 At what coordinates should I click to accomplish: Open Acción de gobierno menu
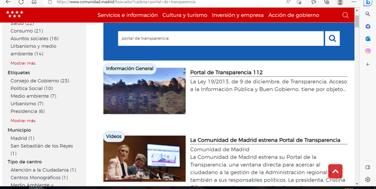coord(294,15)
